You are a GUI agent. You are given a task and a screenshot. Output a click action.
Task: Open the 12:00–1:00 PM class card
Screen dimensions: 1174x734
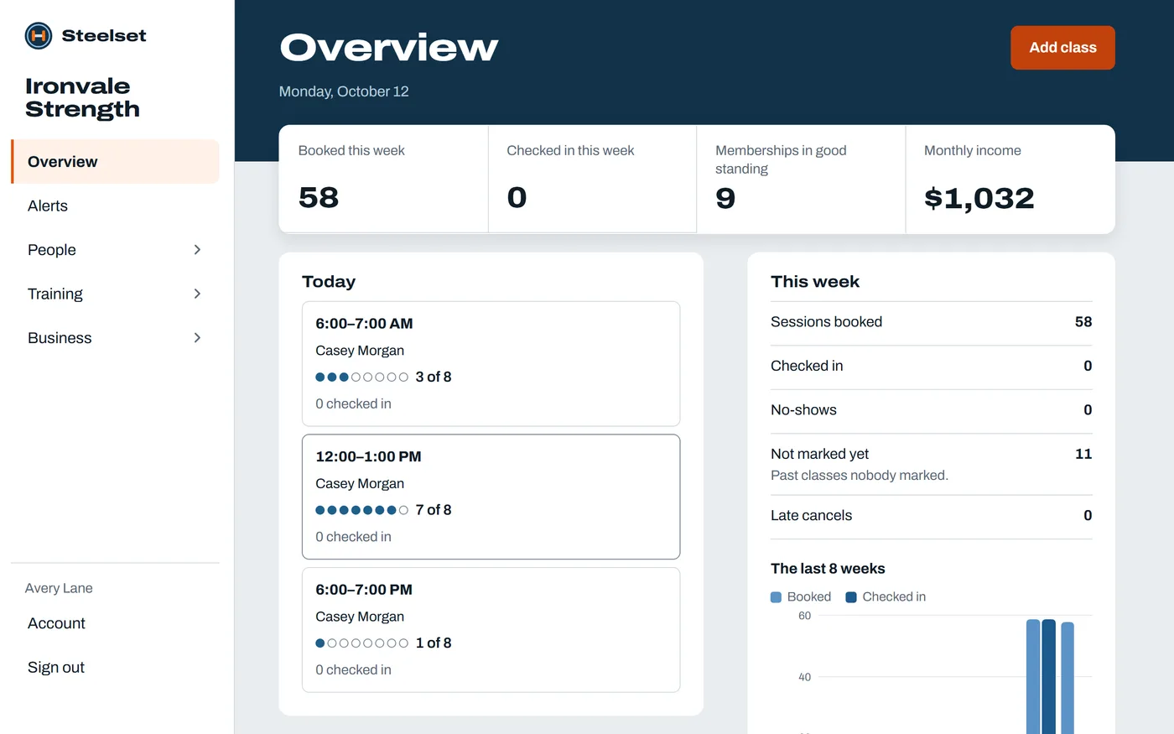(491, 497)
